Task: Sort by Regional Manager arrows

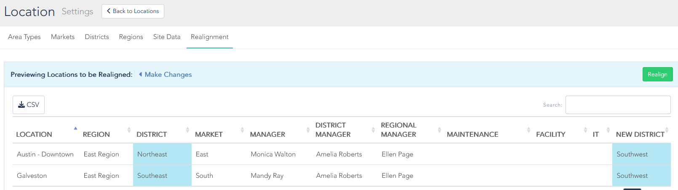Action: (439, 130)
